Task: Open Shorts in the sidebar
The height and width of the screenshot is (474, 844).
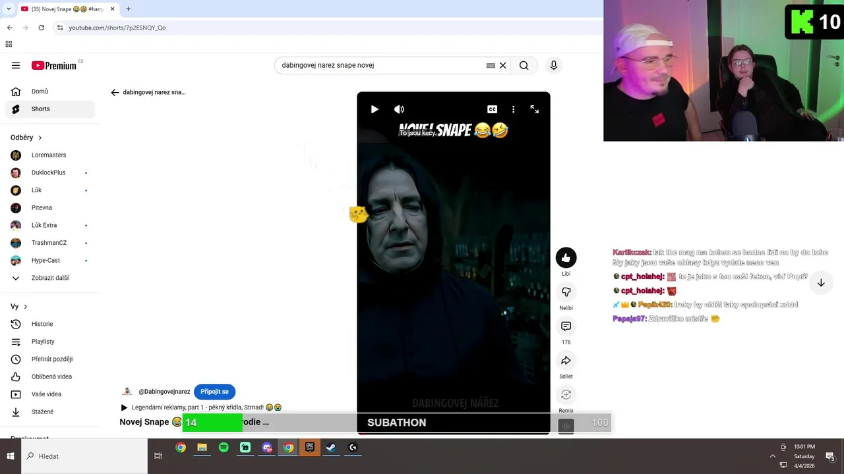Action: pyautogui.click(x=50, y=109)
